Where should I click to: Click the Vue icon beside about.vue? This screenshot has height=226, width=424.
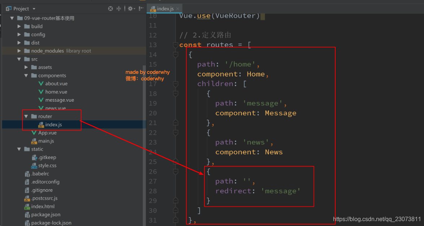click(x=41, y=84)
